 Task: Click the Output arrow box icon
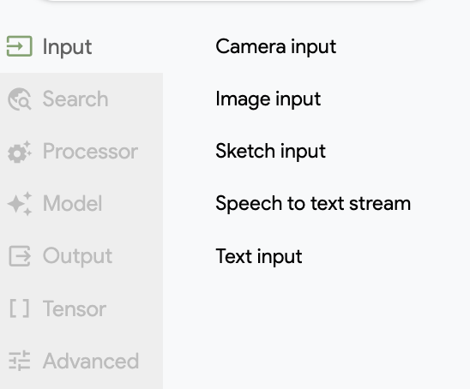point(20,256)
